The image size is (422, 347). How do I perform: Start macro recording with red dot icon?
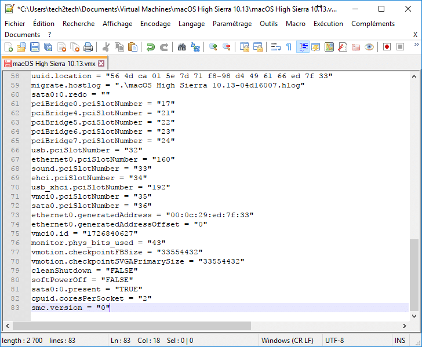(x=387, y=47)
